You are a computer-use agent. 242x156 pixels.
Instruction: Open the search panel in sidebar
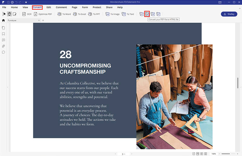click(x=3, y=52)
